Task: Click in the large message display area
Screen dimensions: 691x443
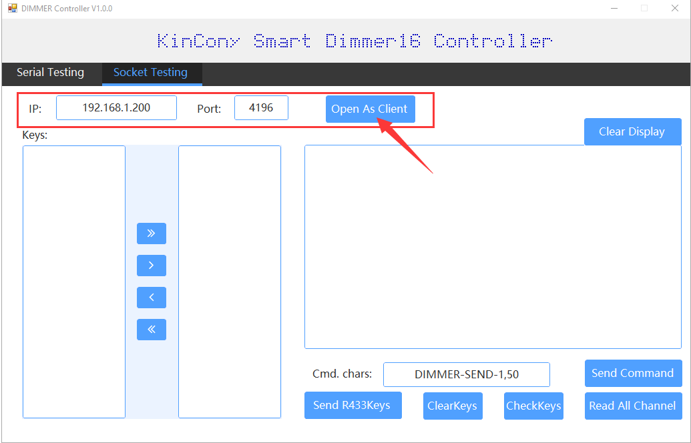Action: click(493, 247)
